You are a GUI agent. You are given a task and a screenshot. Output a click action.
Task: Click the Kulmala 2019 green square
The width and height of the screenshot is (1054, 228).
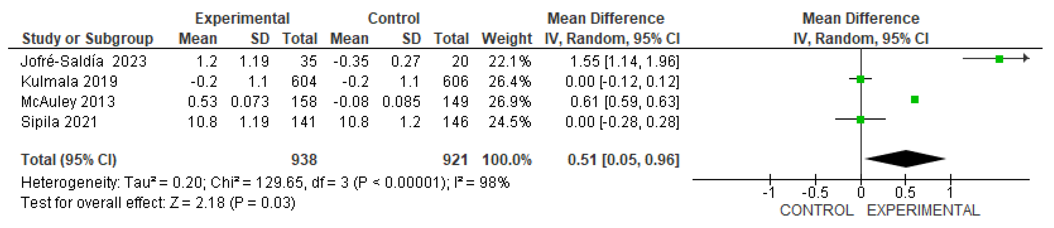[860, 79]
